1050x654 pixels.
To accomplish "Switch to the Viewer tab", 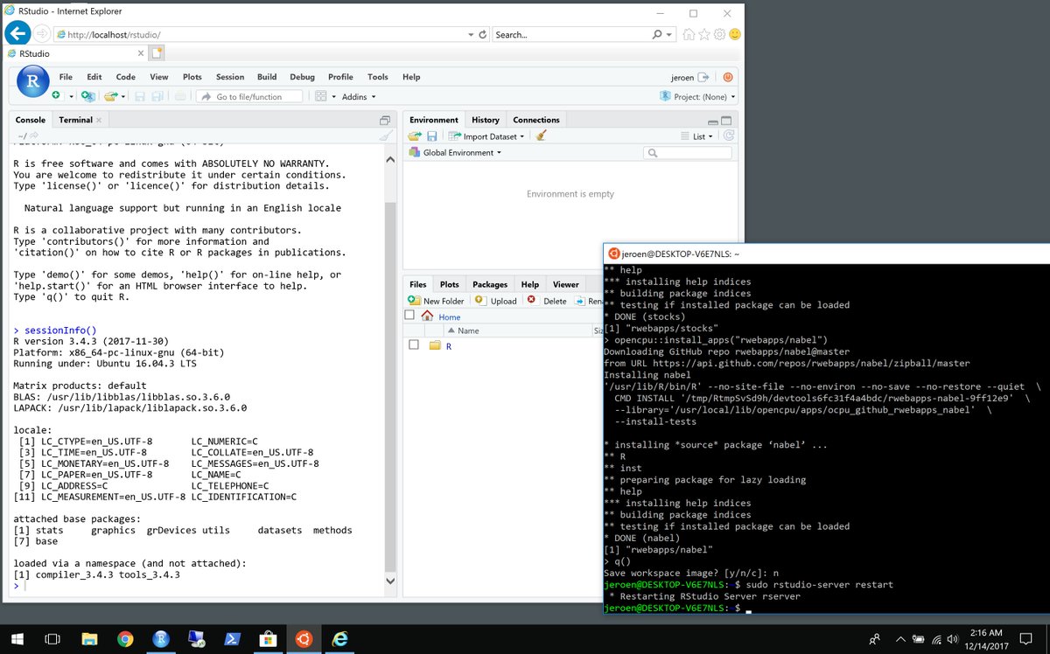I will [x=565, y=284].
